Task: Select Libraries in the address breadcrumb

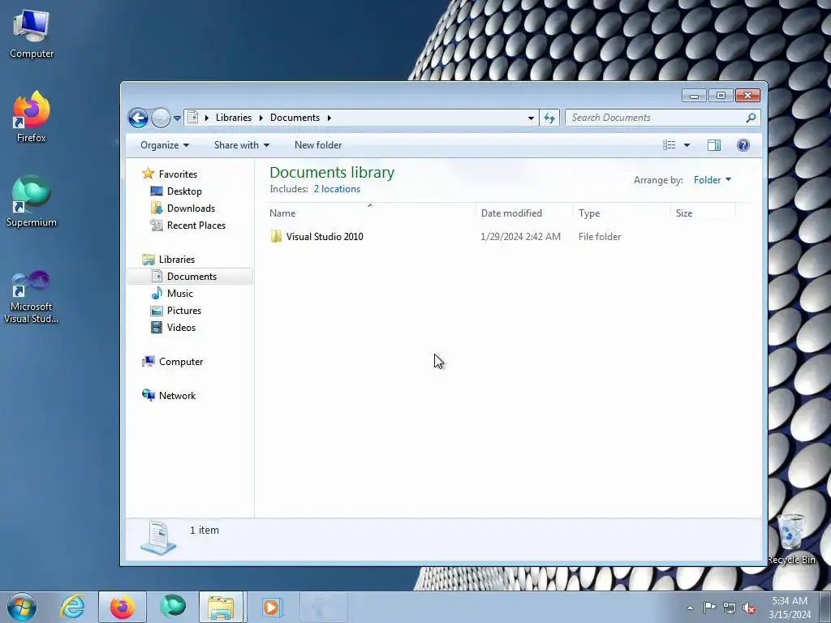Action: tap(233, 118)
